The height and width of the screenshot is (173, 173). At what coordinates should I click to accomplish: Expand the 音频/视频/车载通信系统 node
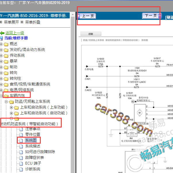[1, 84]
